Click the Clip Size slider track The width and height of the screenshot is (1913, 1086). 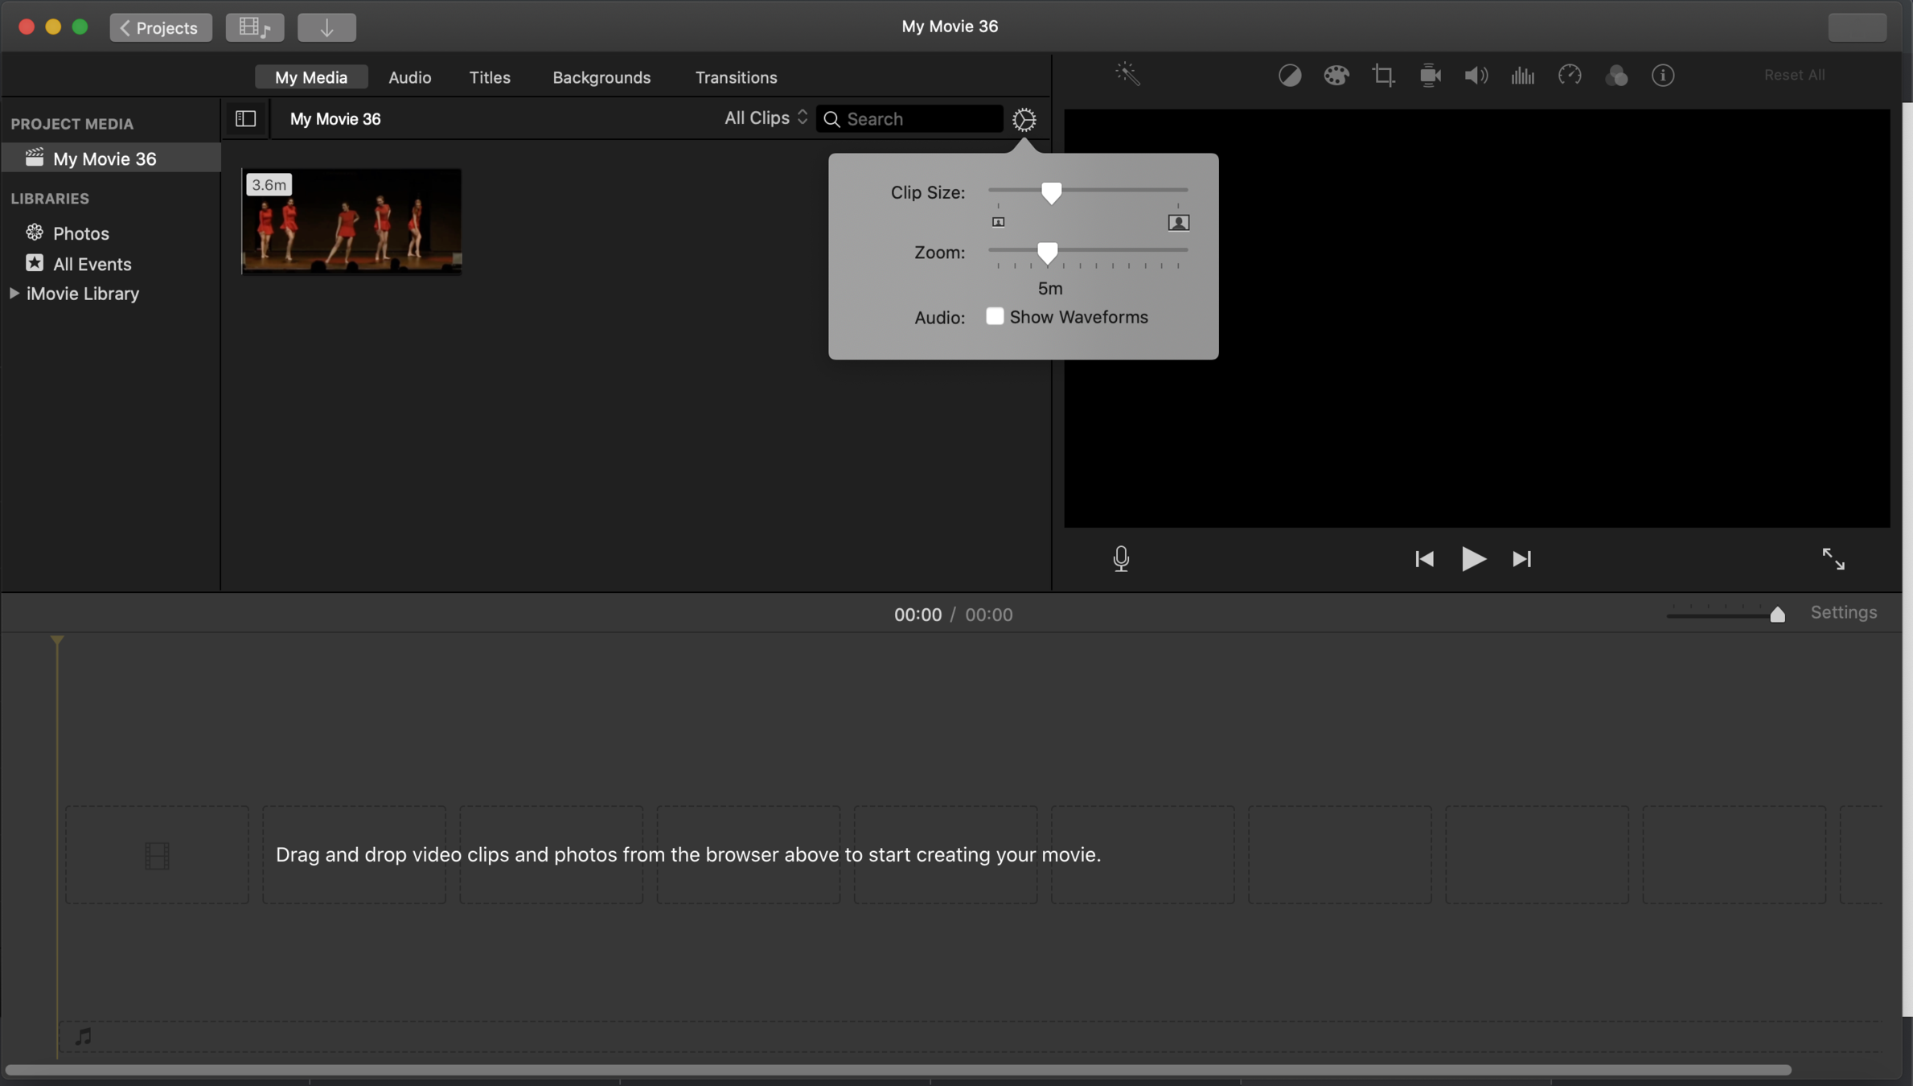(x=1126, y=191)
